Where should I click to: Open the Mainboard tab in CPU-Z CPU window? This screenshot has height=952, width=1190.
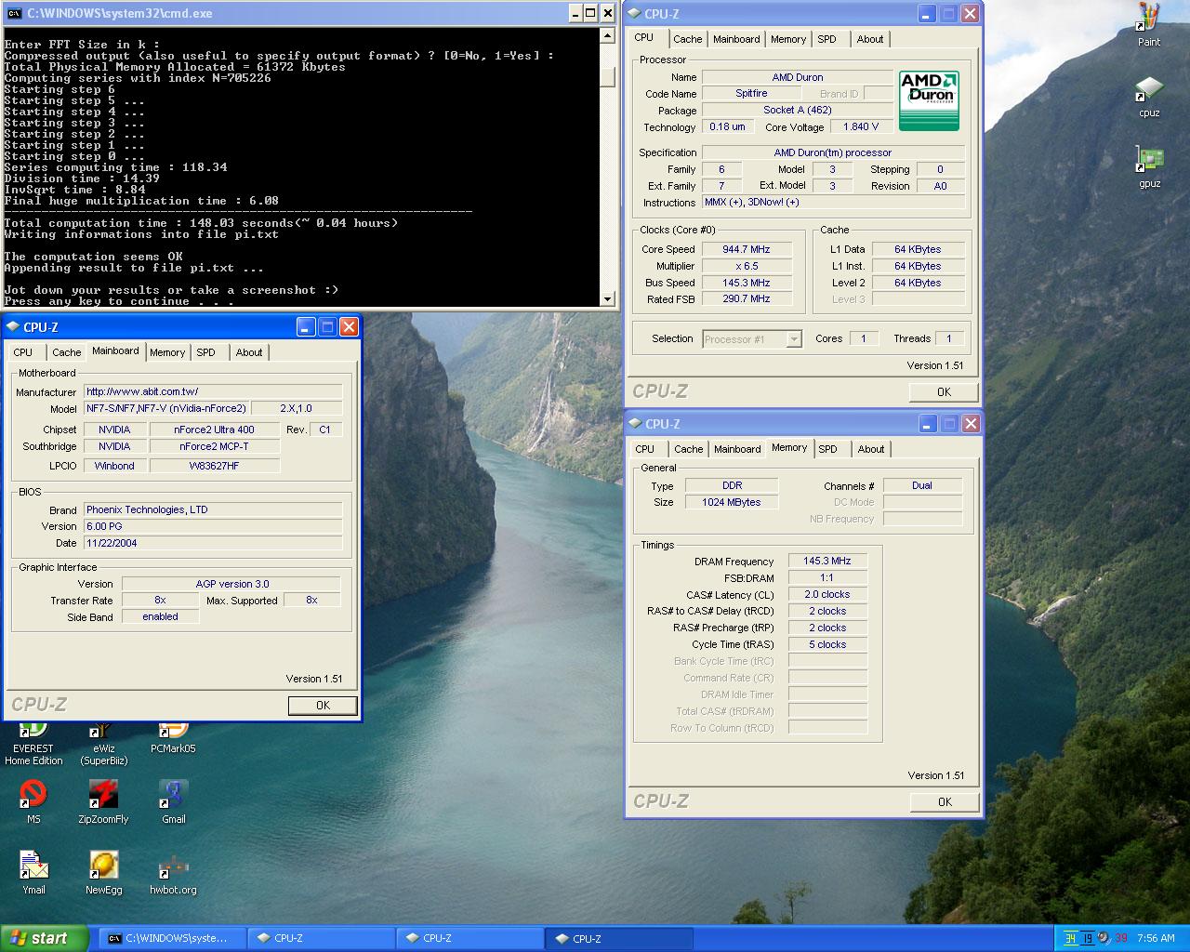736,39
